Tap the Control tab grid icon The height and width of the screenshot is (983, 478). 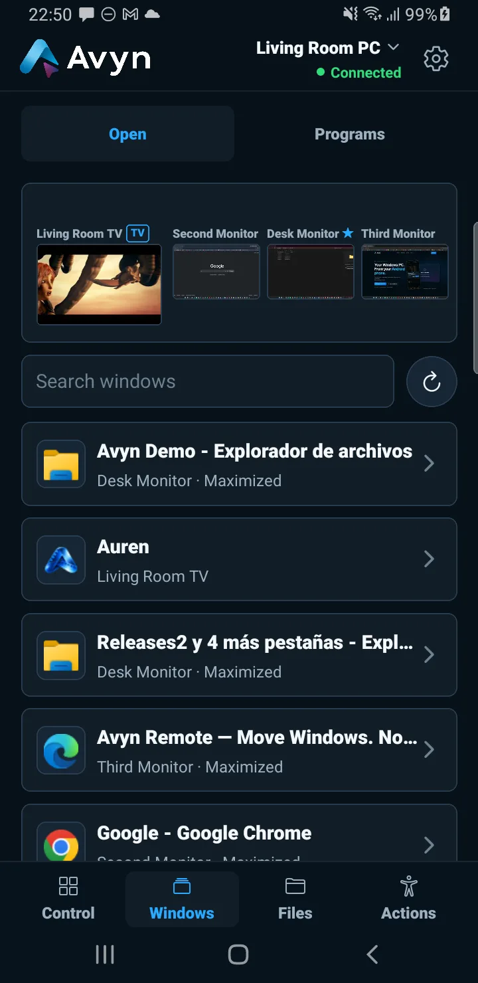pos(68,886)
